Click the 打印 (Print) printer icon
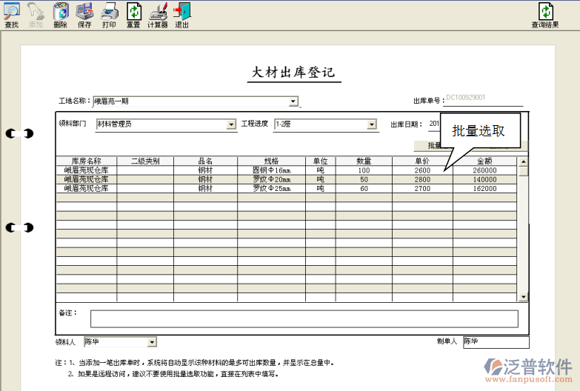 click(x=109, y=13)
